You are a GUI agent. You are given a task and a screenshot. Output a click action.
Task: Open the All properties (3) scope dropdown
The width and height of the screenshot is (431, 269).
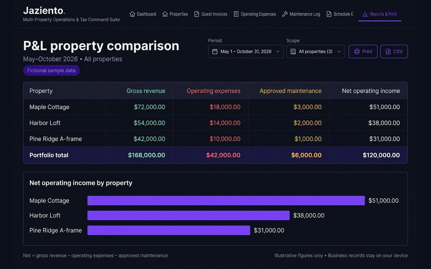[x=315, y=51]
